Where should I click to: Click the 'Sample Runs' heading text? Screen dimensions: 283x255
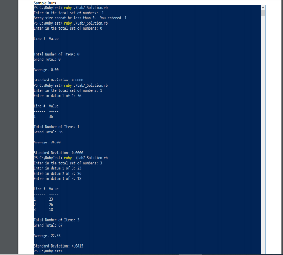tap(45, 3)
